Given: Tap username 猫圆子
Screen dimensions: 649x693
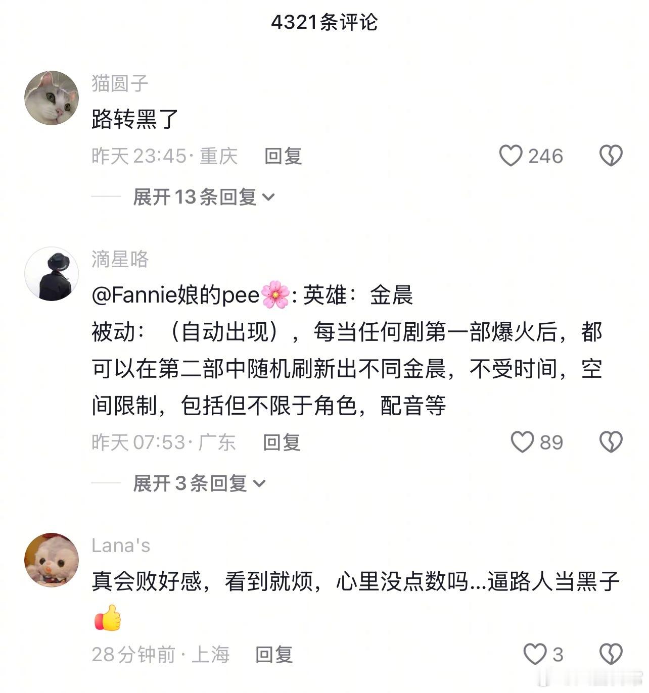Looking at the screenshot, I should point(120,83).
